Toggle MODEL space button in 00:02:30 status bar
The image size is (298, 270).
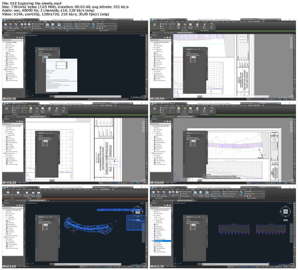(x=230, y=267)
